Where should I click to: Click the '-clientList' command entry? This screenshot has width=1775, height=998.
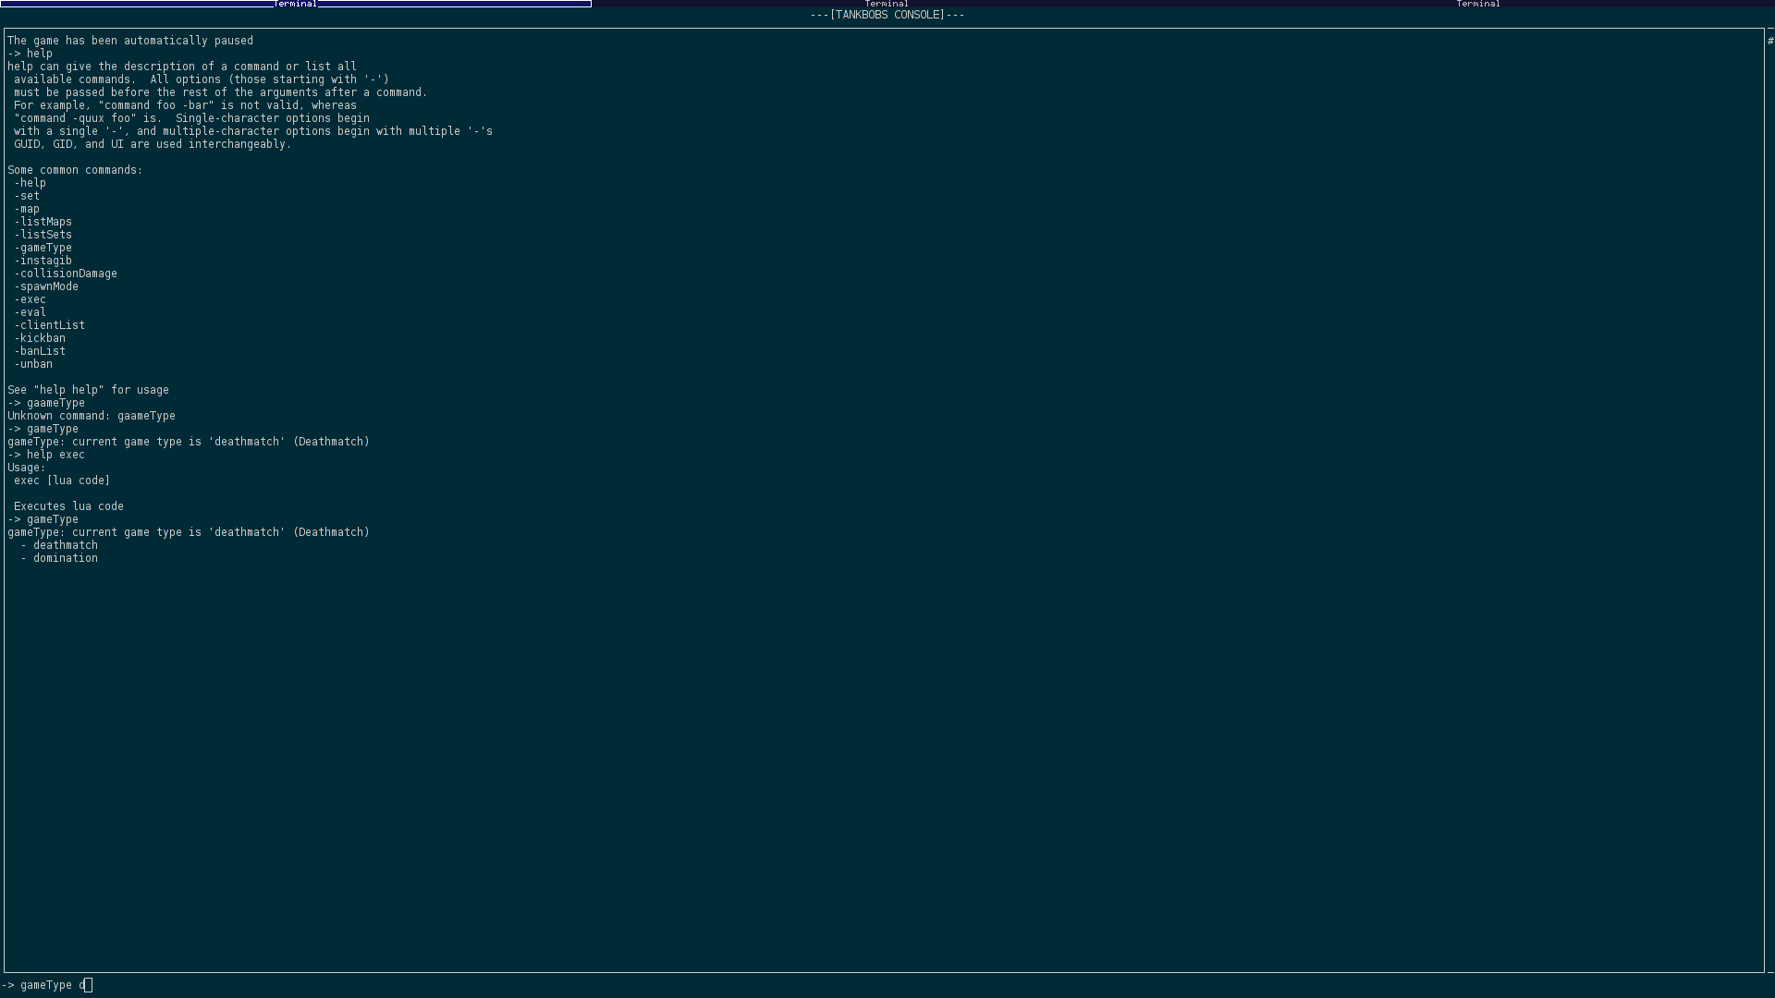point(50,325)
